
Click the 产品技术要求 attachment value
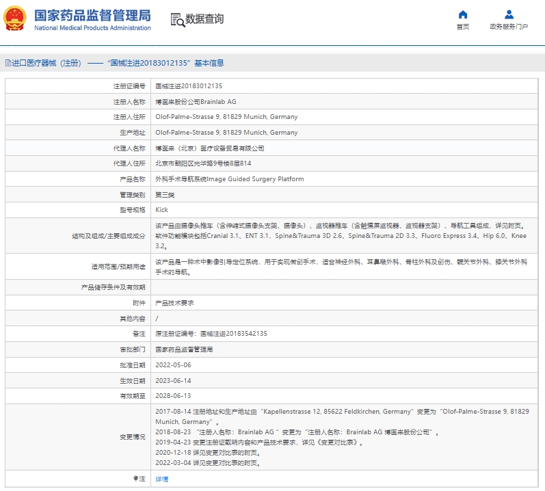[174, 303]
